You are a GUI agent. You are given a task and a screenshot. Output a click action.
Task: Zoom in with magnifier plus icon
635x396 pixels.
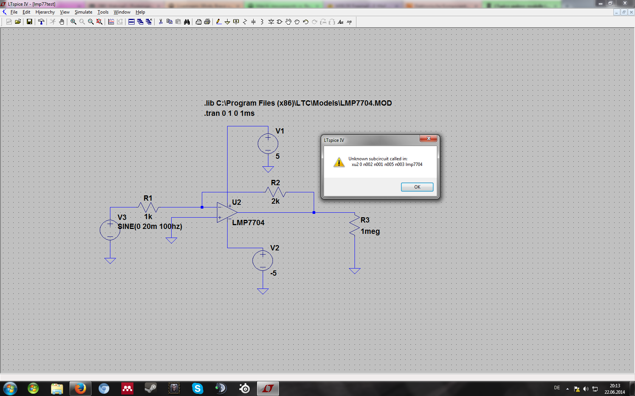[73, 22]
